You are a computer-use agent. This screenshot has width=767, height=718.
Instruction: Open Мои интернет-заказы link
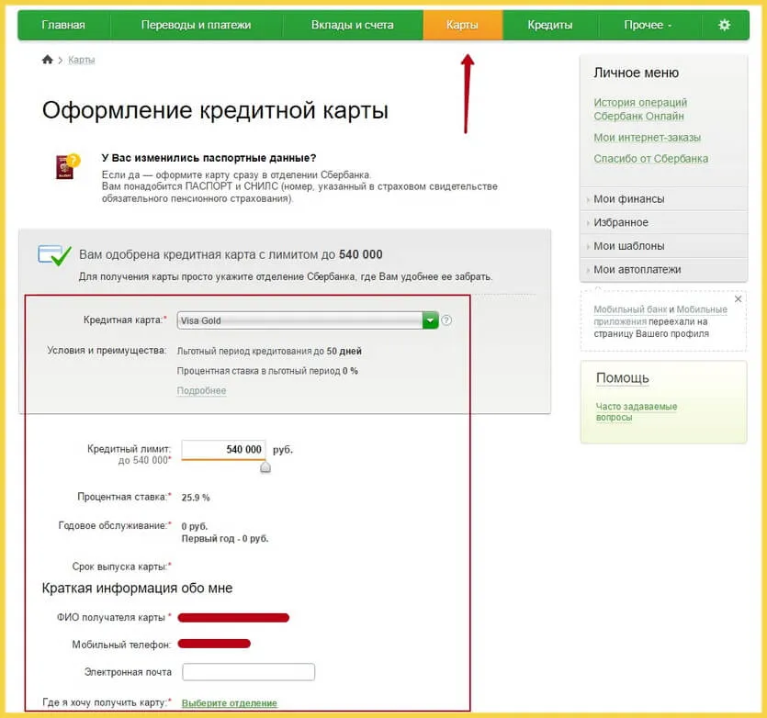pos(648,138)
